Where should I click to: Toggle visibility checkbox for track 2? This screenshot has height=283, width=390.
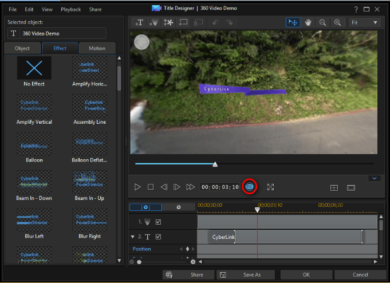click(x=158, y=237)
